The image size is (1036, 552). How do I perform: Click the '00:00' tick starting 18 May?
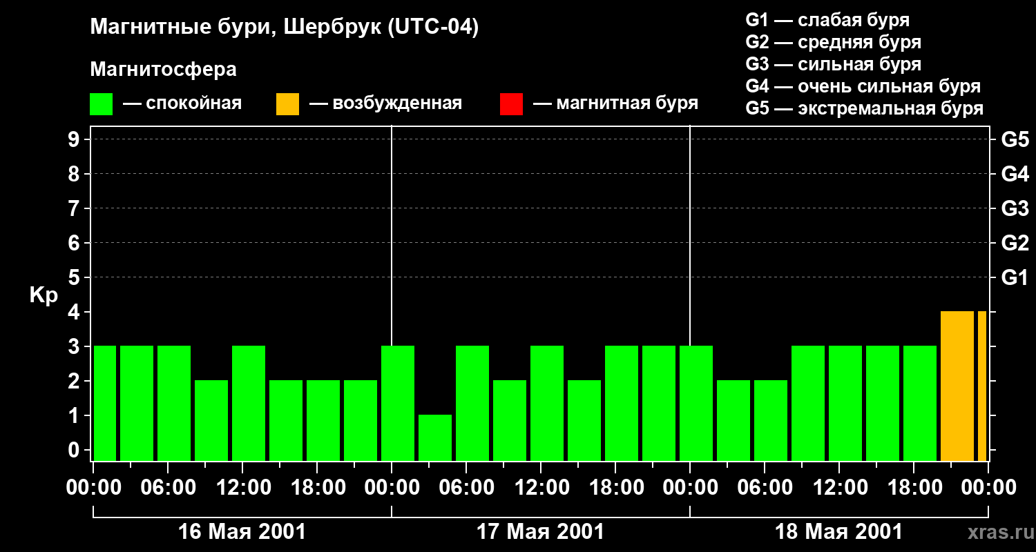point(690,489)
